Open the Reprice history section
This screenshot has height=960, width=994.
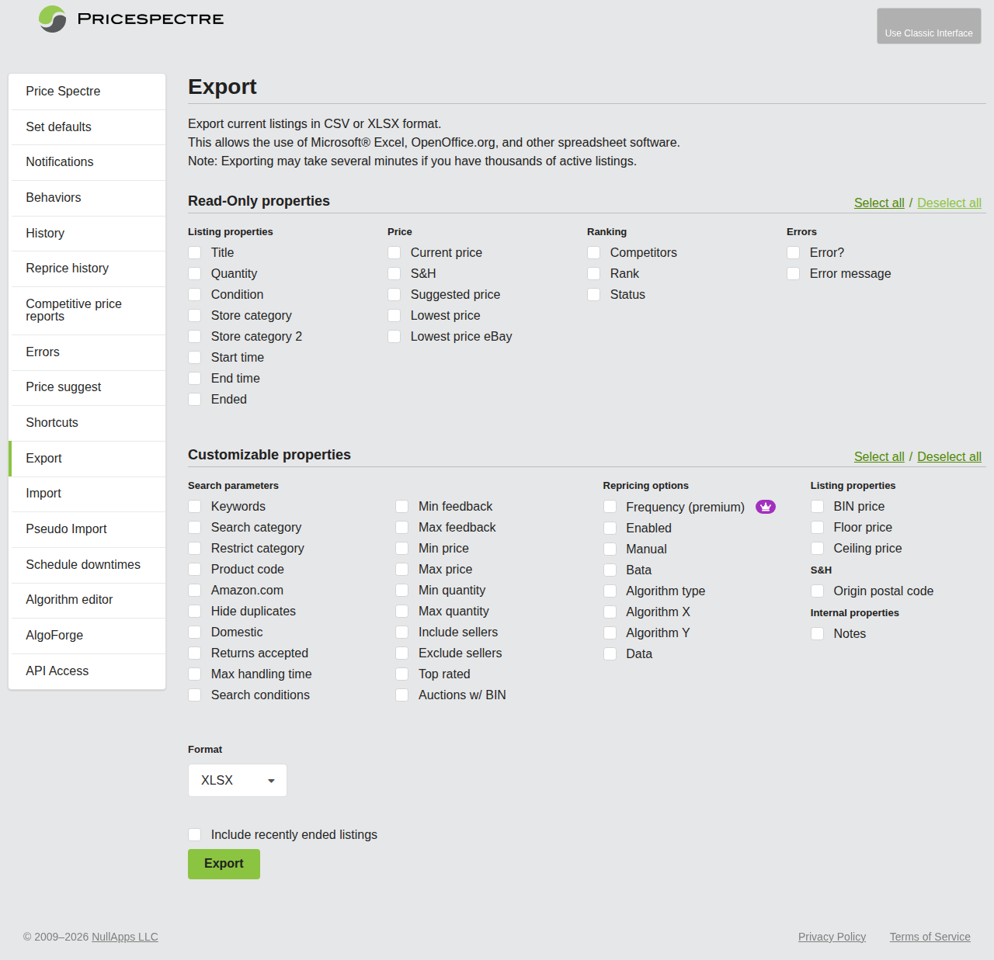67,268
